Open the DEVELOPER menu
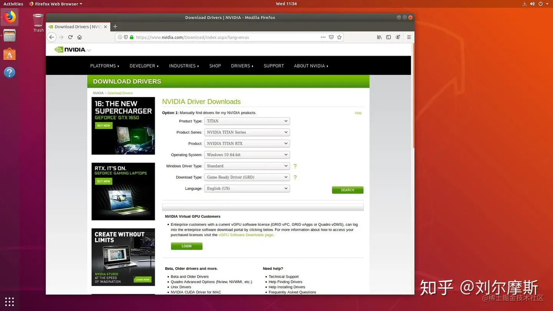The height and width of the screenshot is (311, 553). pos(144,66)
